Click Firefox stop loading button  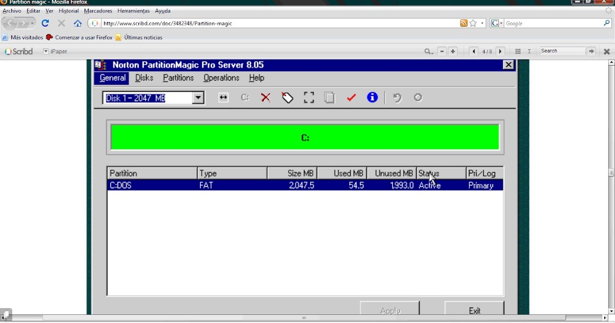pyautogui.click(x=61, y=23)
